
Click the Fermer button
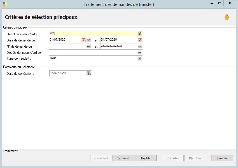pyautogui.click(x=222, y=158)
